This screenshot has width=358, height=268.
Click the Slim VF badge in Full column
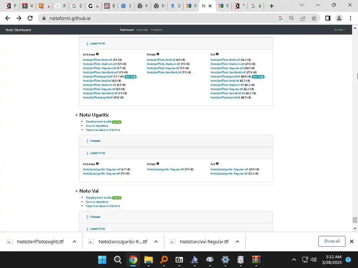pos(258,77)
